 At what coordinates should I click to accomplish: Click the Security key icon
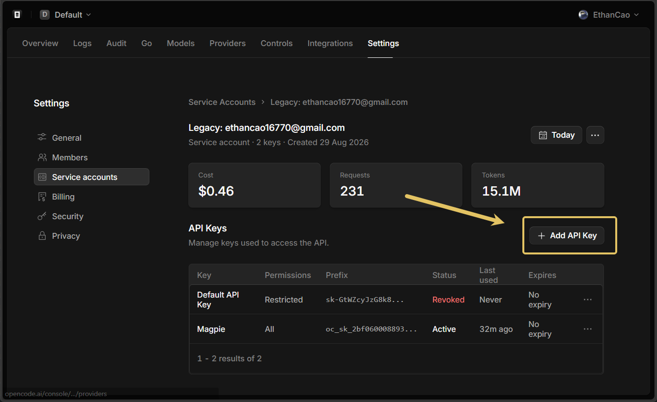[42, 216]
